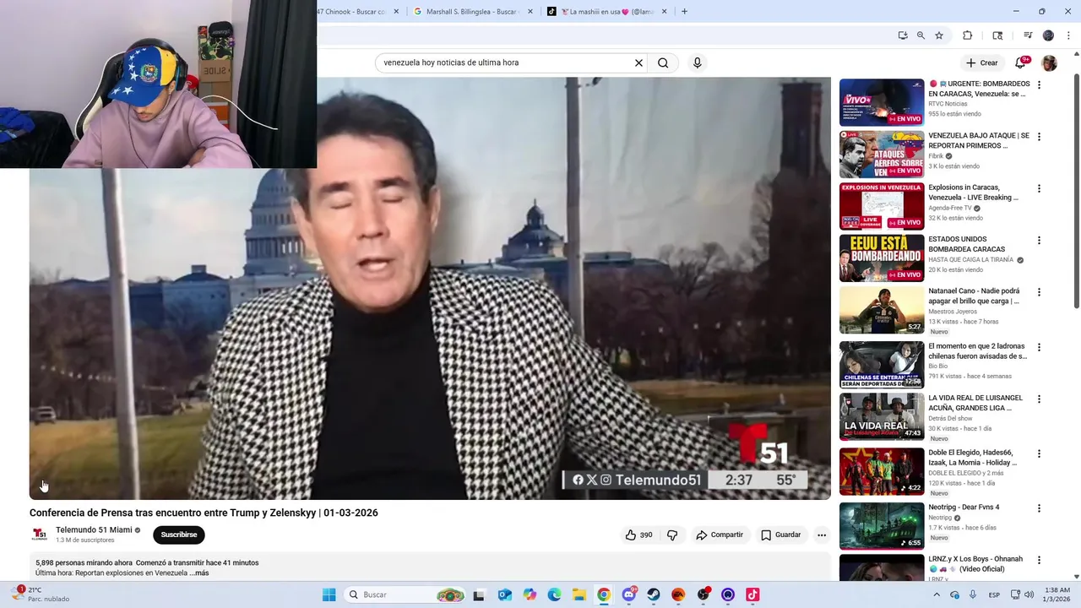Image resolution: width=1081 pixels, height=608 pixels.
Task: Show hidden system tray icons chevron
Action: 937,594
